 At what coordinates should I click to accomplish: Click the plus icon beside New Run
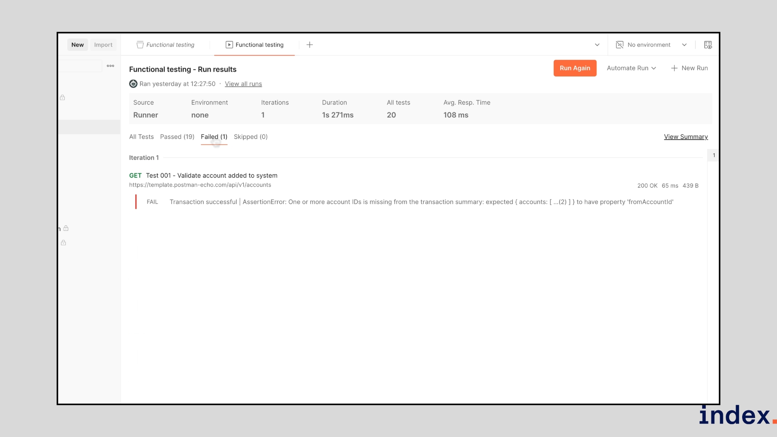point(674,68)
